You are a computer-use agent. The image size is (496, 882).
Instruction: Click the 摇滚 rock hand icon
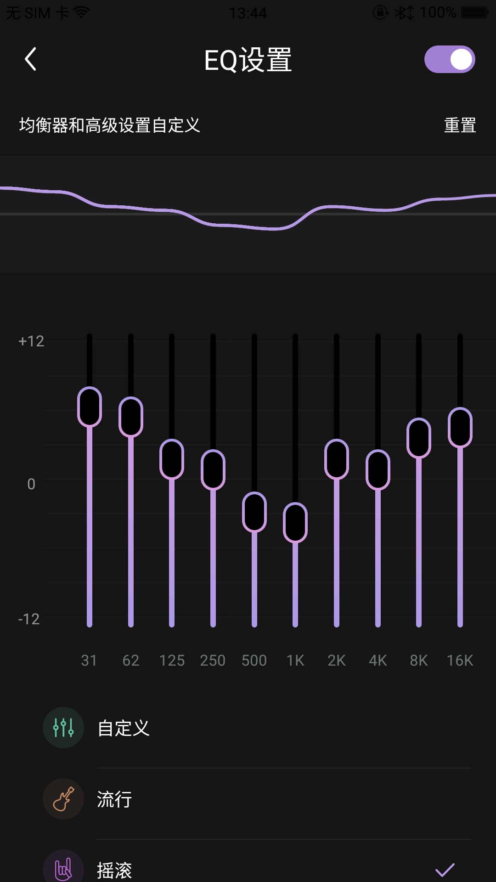pos(63,868)
